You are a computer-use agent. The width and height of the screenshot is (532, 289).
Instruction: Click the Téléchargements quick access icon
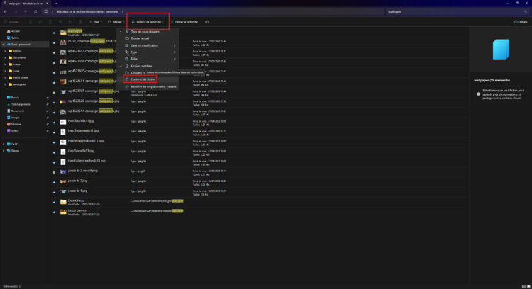point(9,104)
